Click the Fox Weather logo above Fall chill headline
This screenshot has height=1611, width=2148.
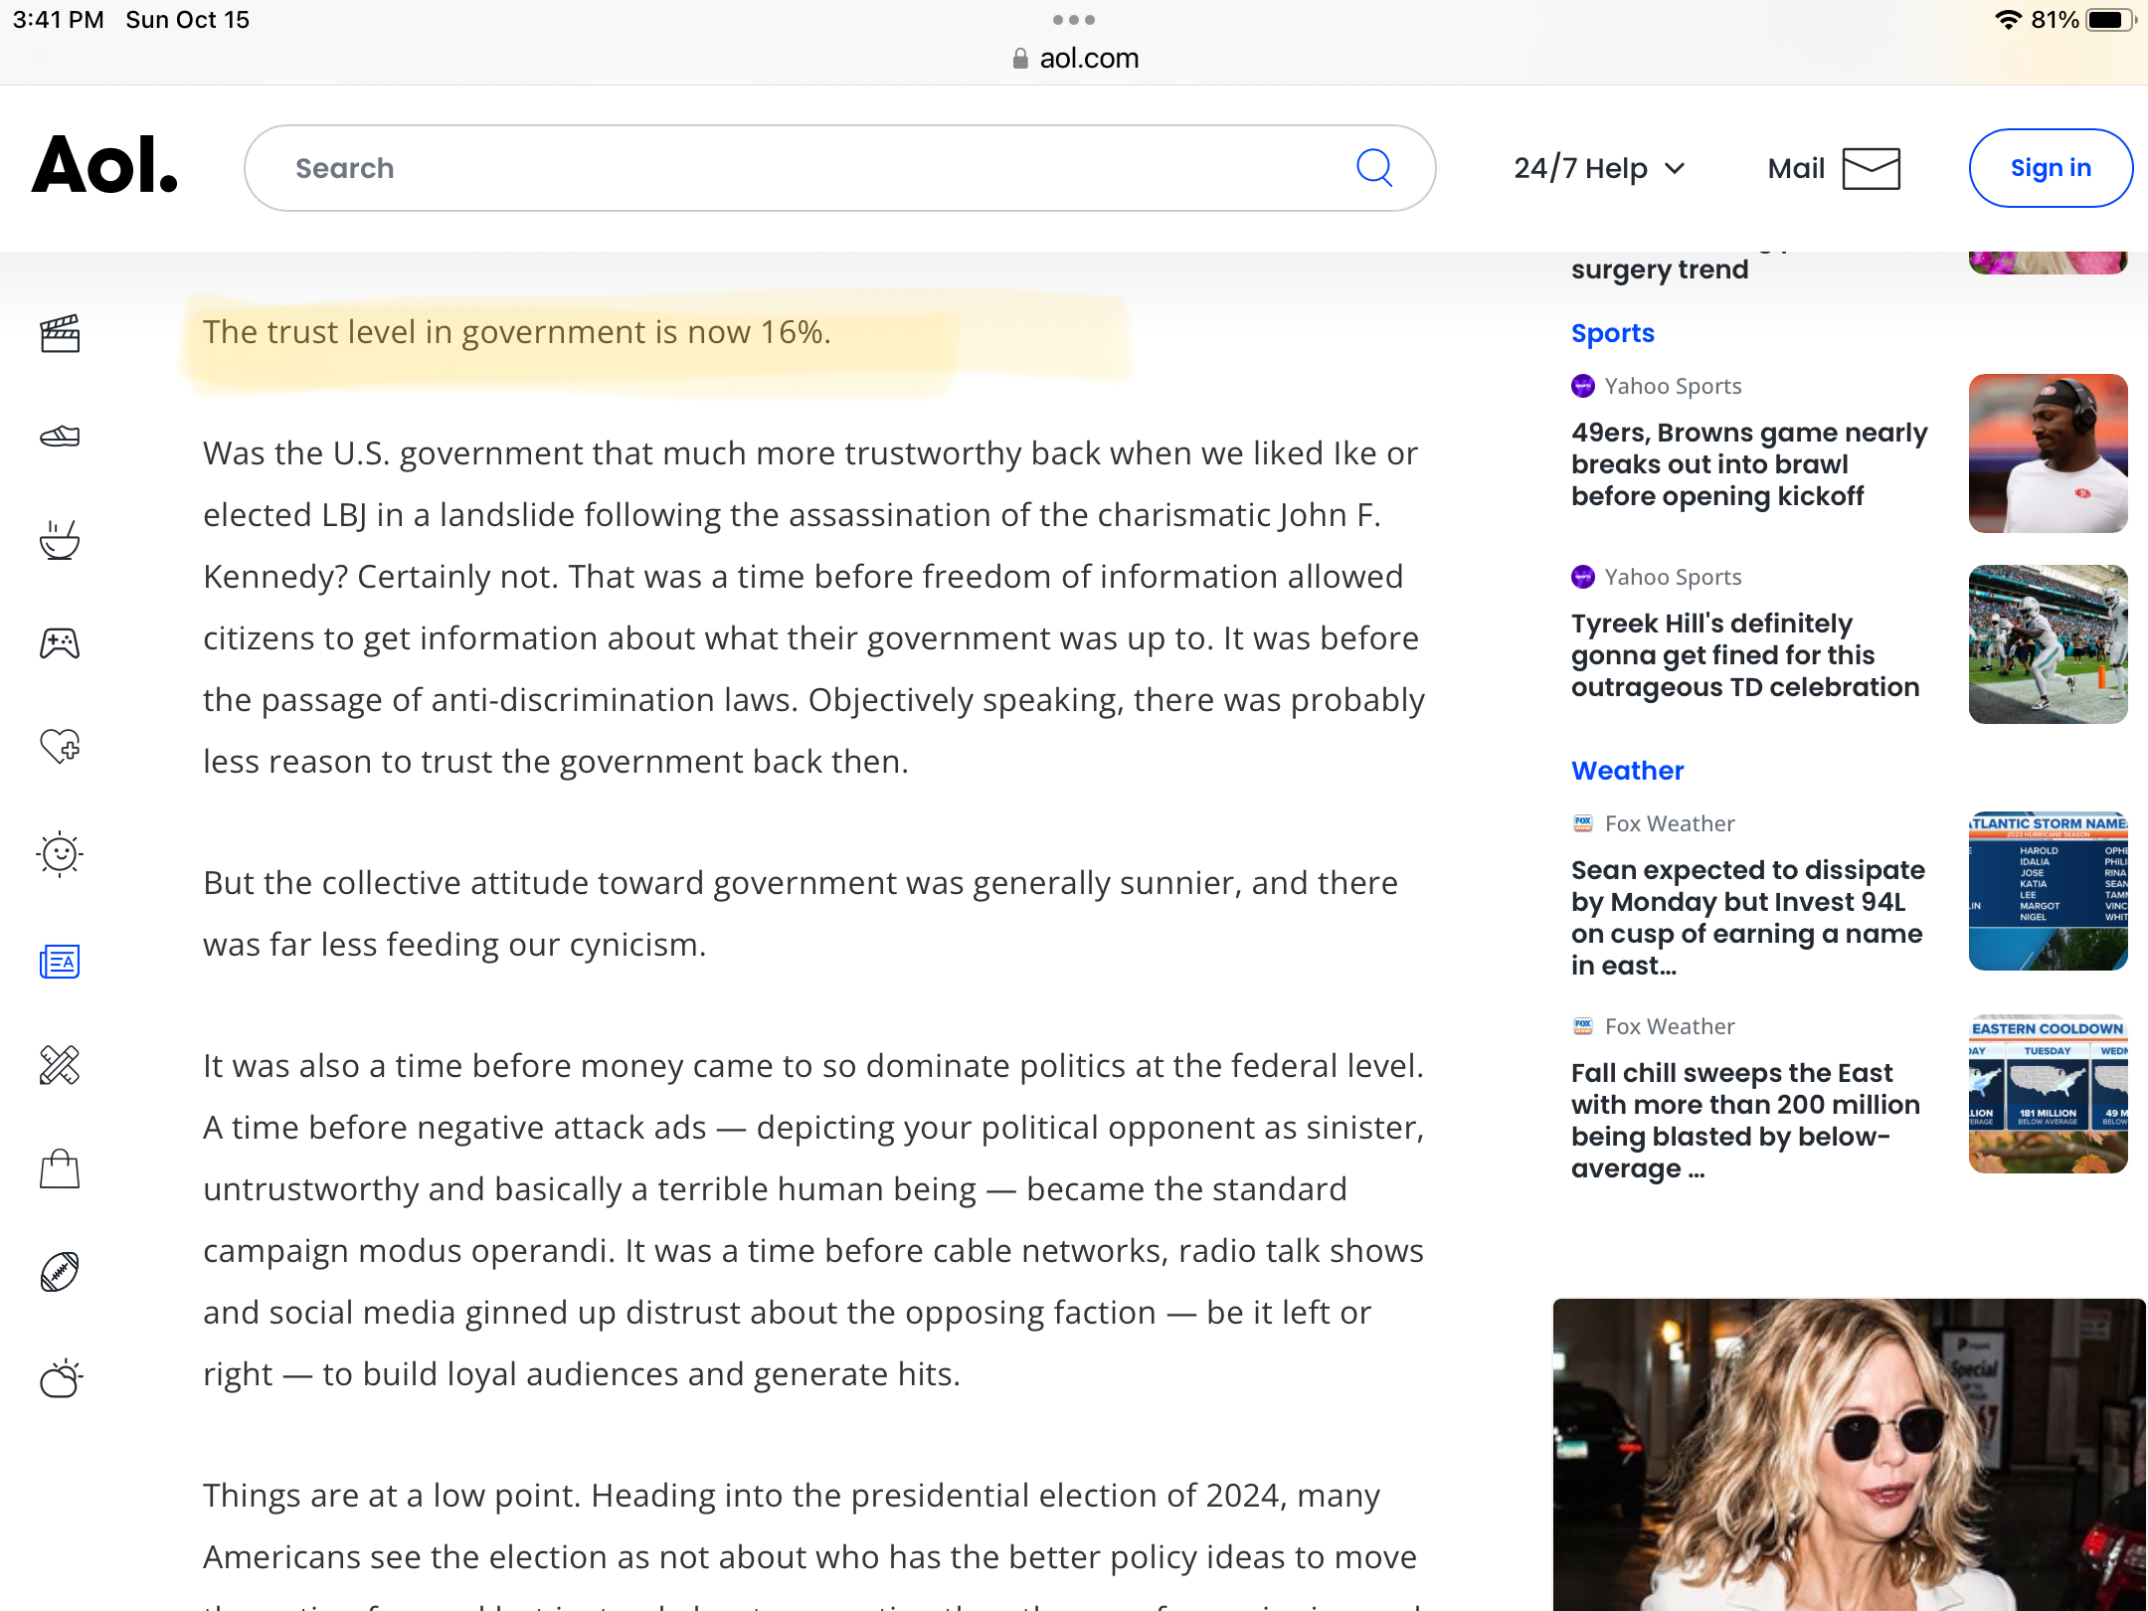pyautogui.click(x=1583, y=1026)
